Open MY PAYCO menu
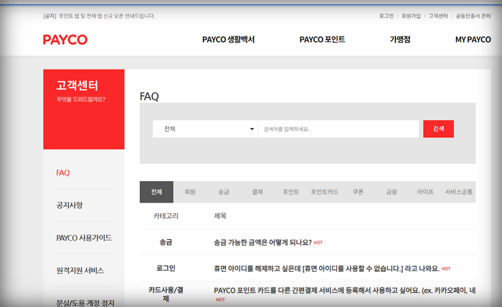 [x=473, y=39]
